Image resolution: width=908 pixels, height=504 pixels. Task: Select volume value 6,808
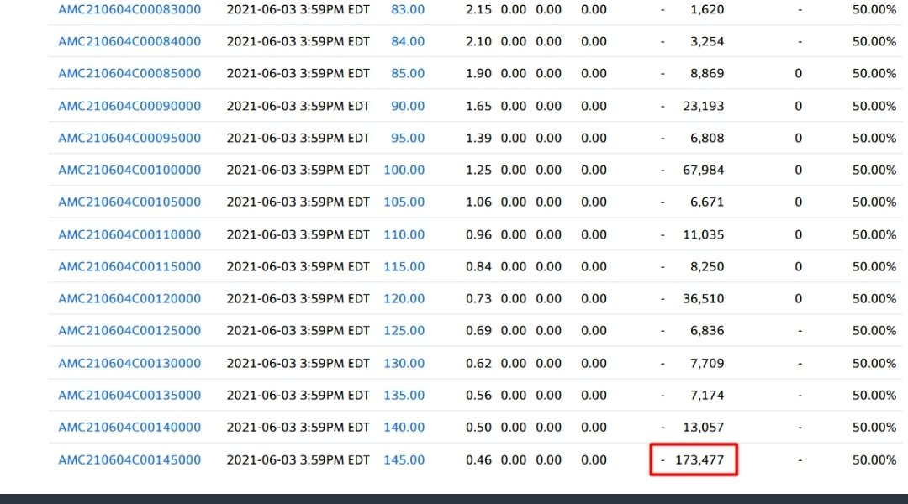point(707,139)
